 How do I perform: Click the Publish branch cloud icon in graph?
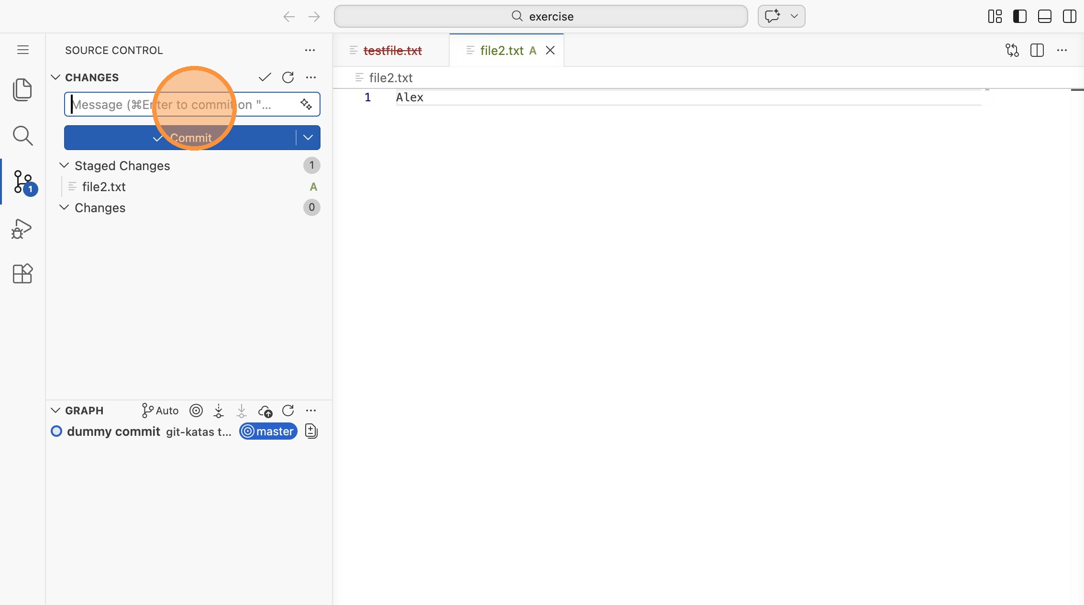tap(265, 411)
